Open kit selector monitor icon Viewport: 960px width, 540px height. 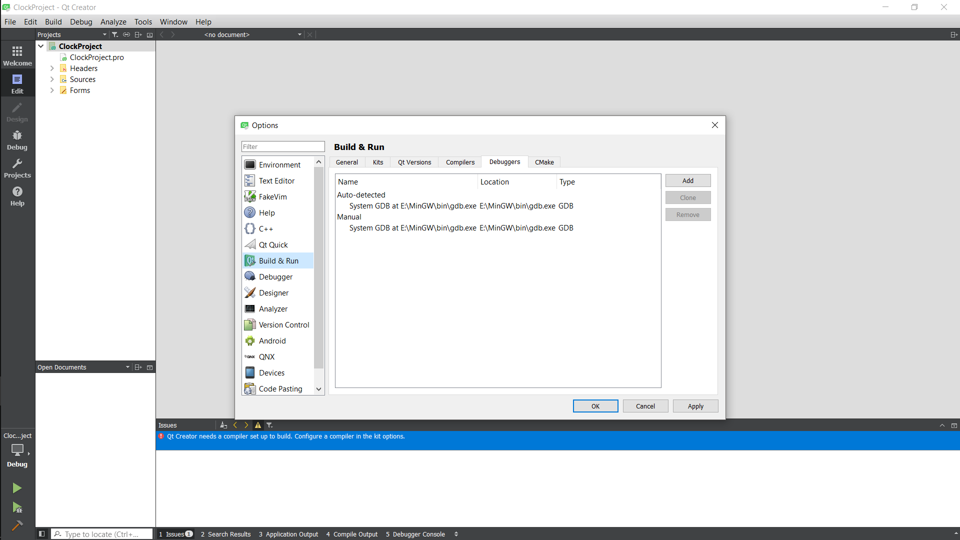click(17, 450)
